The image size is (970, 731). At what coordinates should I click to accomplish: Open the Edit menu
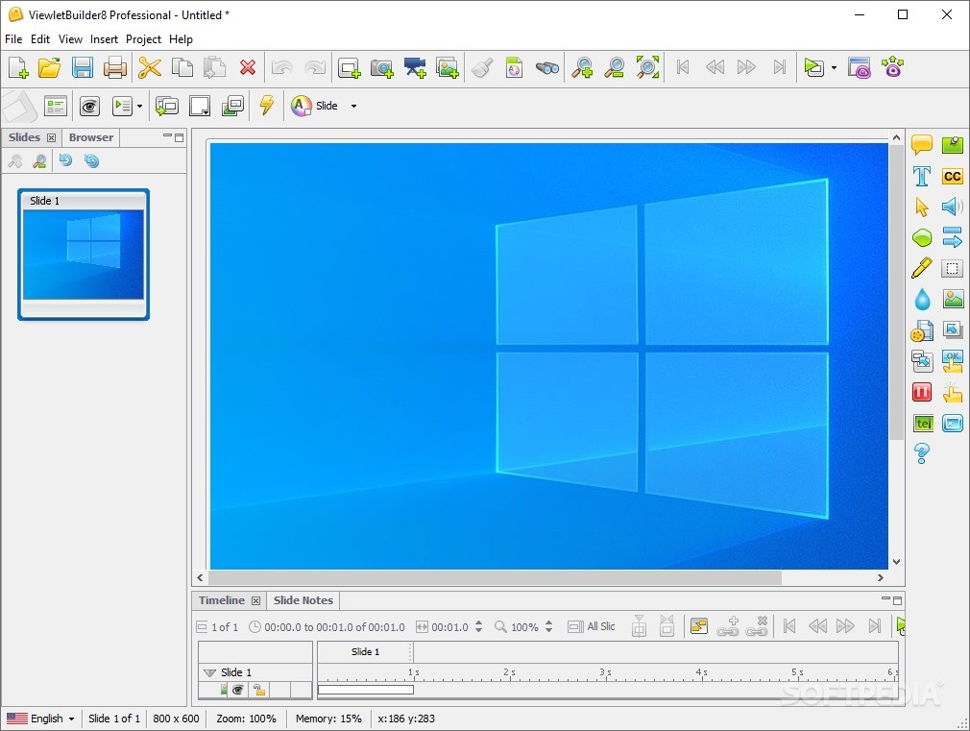click(x=40, y=39)
